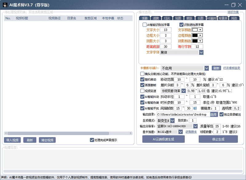Uncheck 独立目录输出 checkbox
246x180 pixels.
pyautogui.click(x=221, y=115)
